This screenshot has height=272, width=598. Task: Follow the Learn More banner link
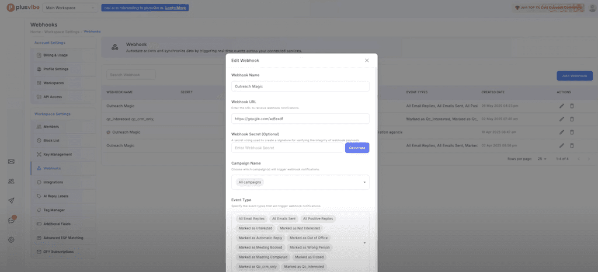click(175, 8)
